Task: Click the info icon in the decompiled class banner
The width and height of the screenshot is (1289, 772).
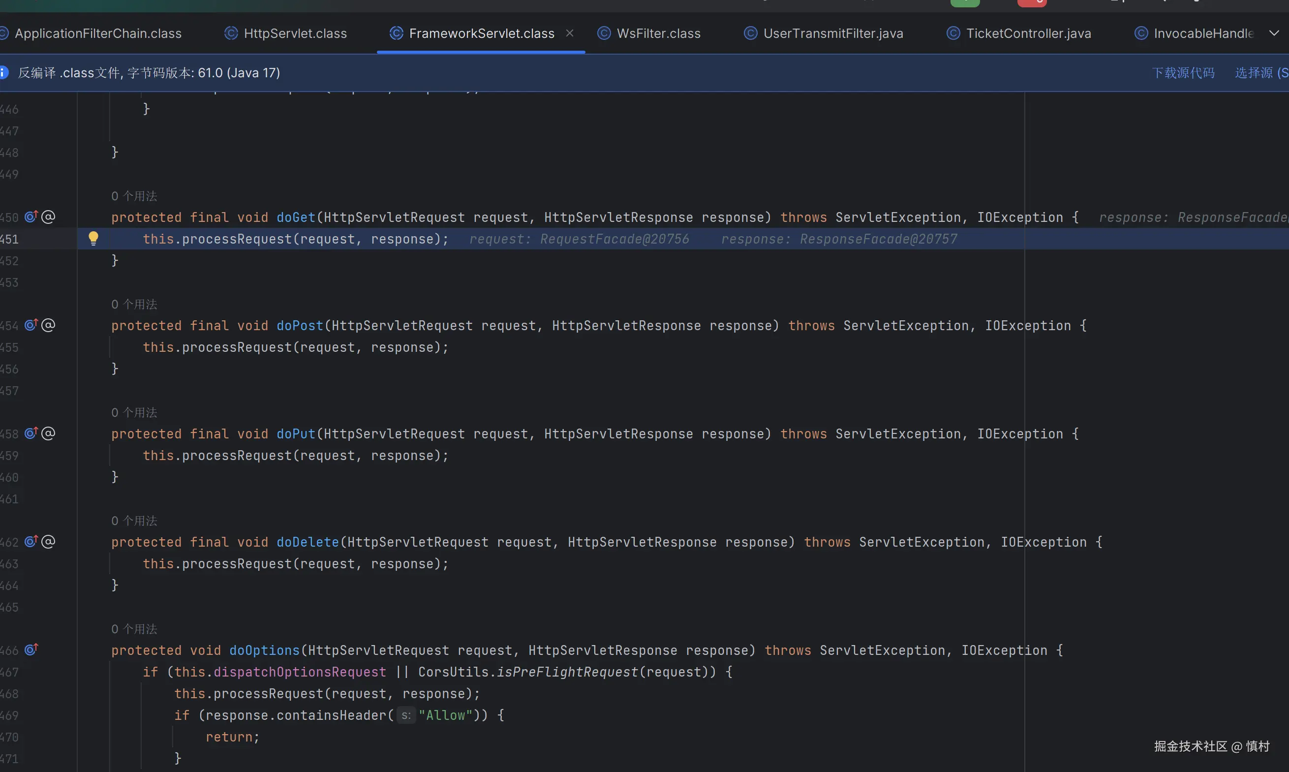Action: (3, 72)
